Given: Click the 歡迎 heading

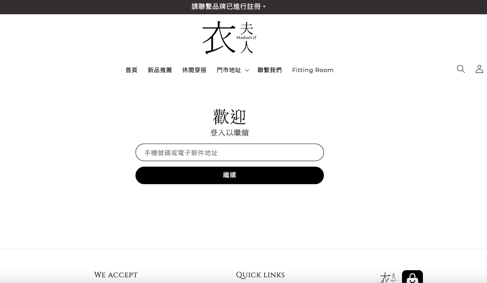Looking at the screenshot, I should pyautogui.click(x=229, y=117).
